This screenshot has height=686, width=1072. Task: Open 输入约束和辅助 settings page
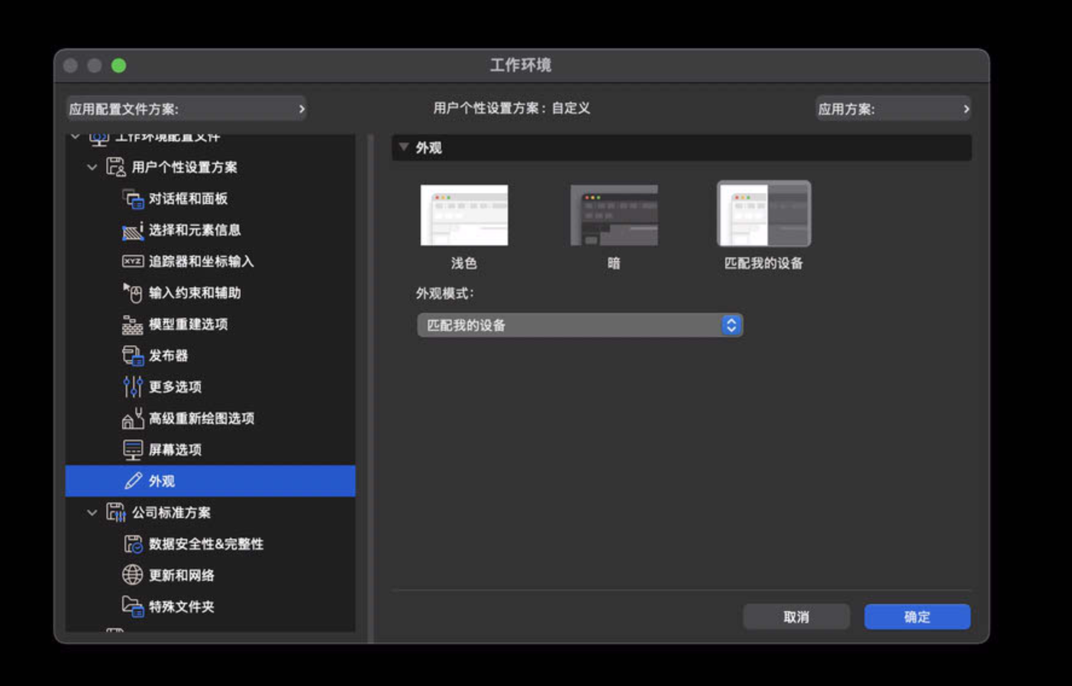[210, 293]
